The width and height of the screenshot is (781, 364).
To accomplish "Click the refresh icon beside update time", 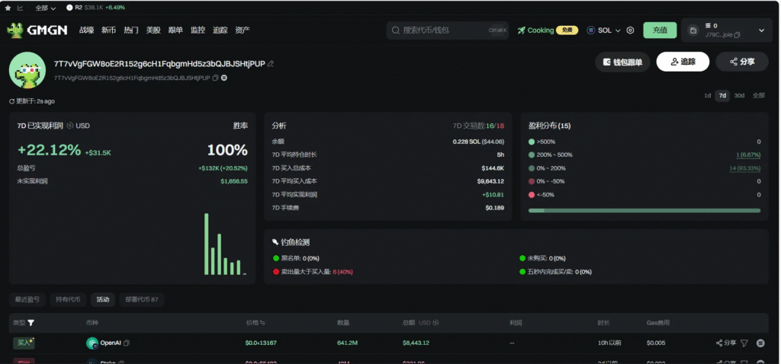I will [x=11, y=101].
